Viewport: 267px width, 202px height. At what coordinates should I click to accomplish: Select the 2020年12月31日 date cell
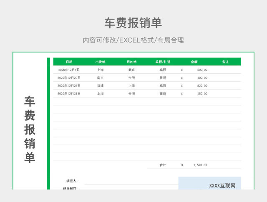coord(69,94)
